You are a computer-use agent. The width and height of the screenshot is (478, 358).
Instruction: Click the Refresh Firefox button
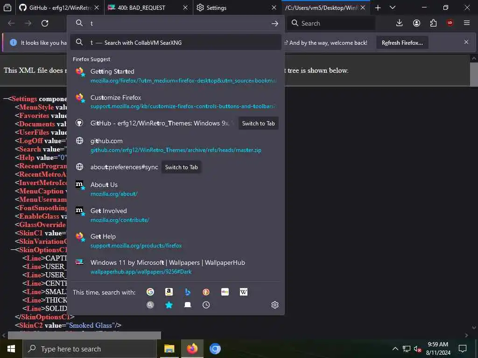point(402,42)
